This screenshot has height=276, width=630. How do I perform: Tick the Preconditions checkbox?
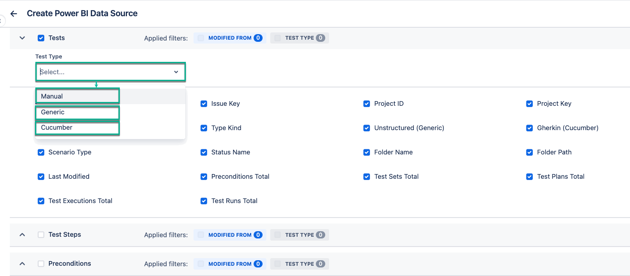click(x=41, y=264)
